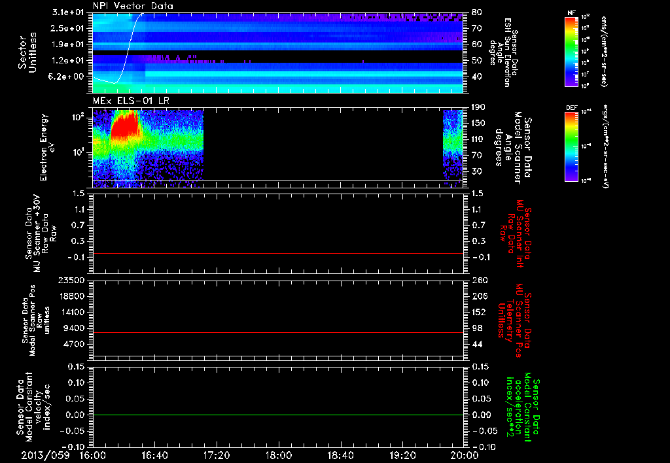Screen dimensions: 670x463
Task: Click the 16:40 time axis label
Action: 154,455
